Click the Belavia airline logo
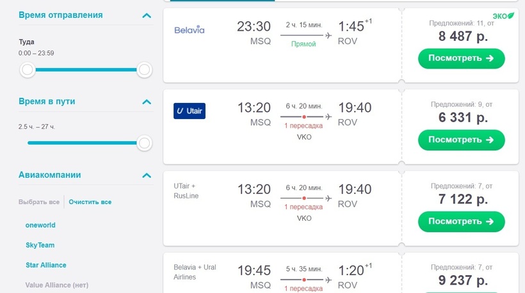 (189, 30)
